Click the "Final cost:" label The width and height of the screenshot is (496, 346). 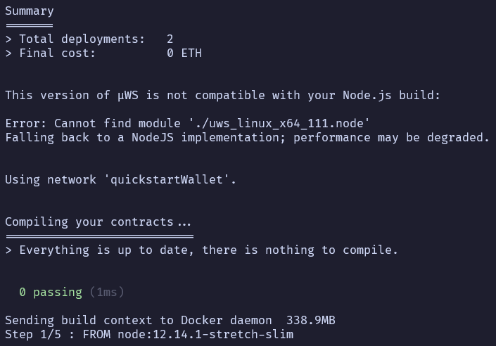point(57,53)
